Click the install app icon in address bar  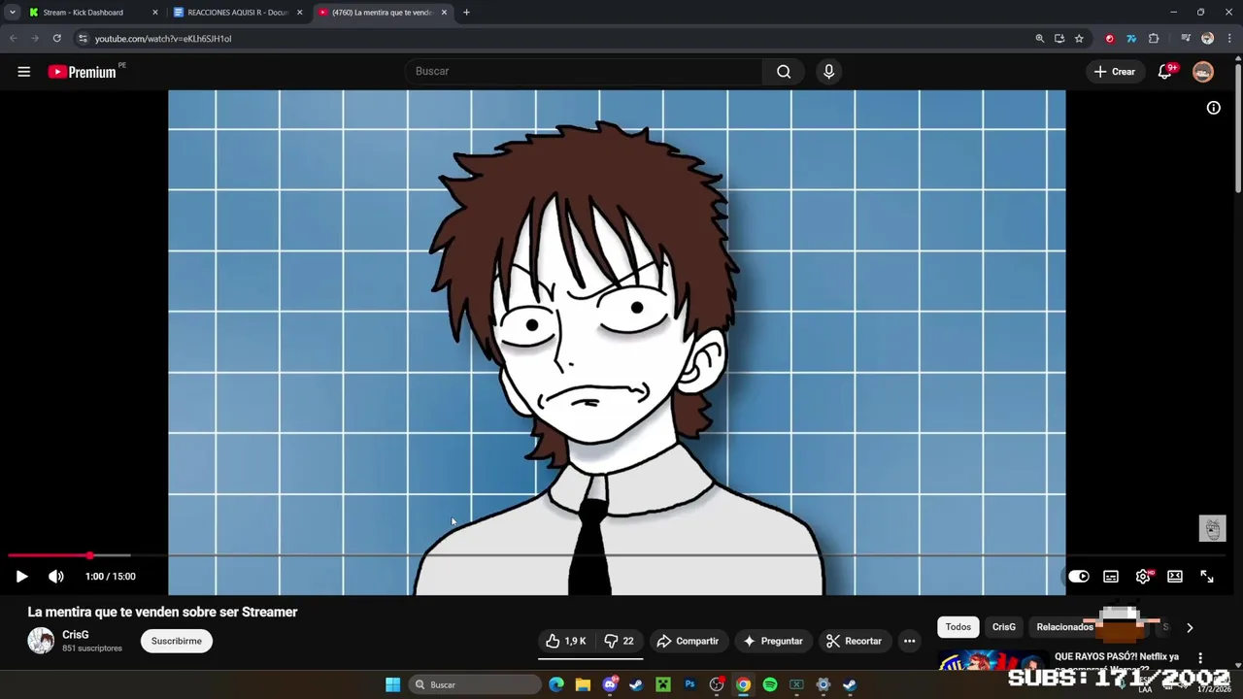point(1059,39)
